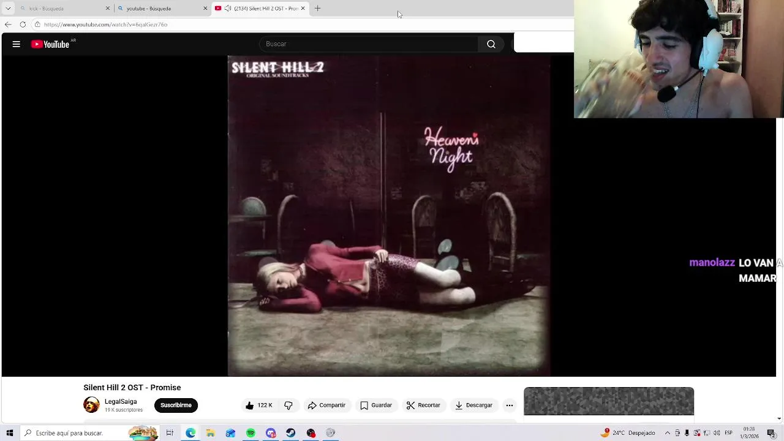Viewport: 784px width, 441px height.
Task: Open File Explorer from the taskbar
Action: (x=211, y=433)
